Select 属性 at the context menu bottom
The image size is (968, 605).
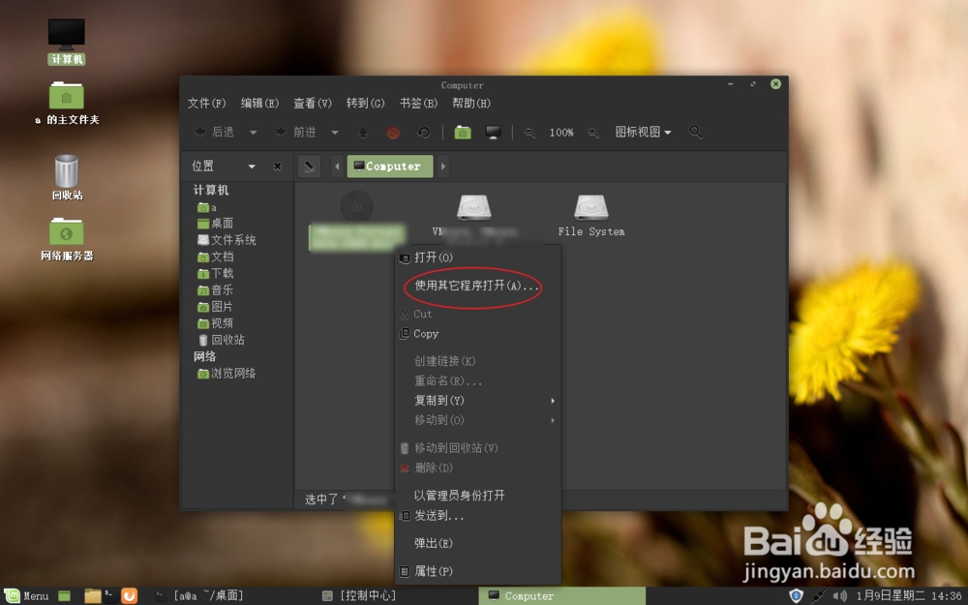pos(434,571)
